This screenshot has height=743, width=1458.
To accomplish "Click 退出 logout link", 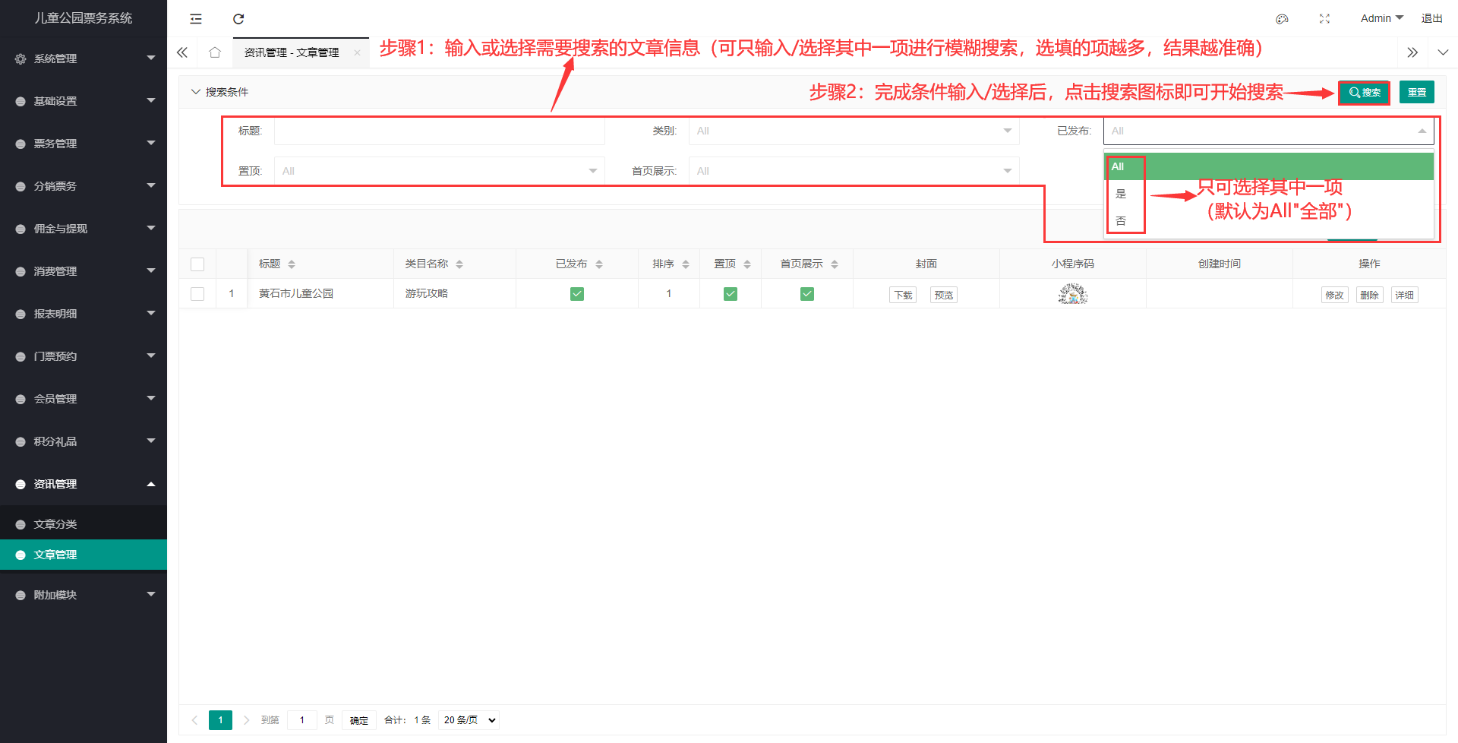I will point(1432,18).
